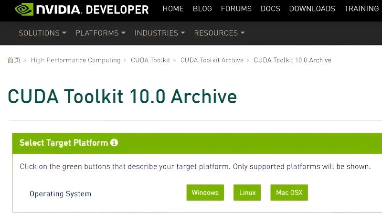Open the DOCS nav item
The image size is (382, 215).
(x=270, y=9)
